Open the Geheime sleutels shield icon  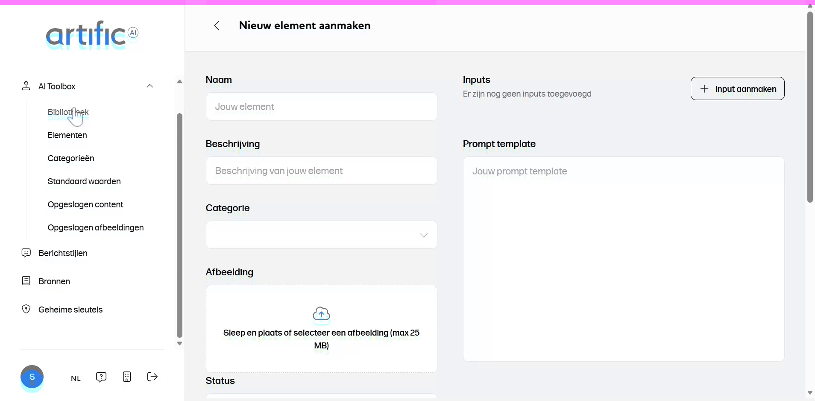click(26, 309)
